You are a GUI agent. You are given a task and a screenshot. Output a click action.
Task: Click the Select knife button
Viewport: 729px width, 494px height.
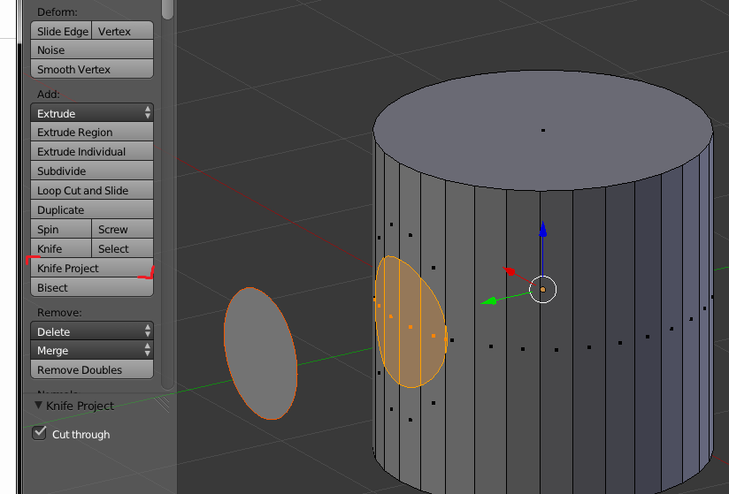123,249
